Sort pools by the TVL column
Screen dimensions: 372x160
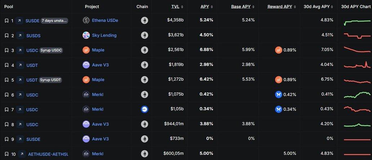point(176,7)
